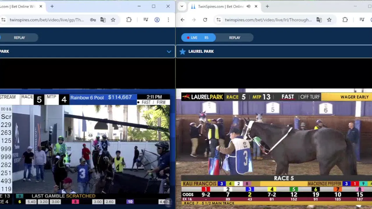Bookmark this page star in left window
372x209 pixels.
coord(113,20)
